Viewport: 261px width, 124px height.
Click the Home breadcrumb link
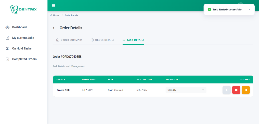click(56, 15)
